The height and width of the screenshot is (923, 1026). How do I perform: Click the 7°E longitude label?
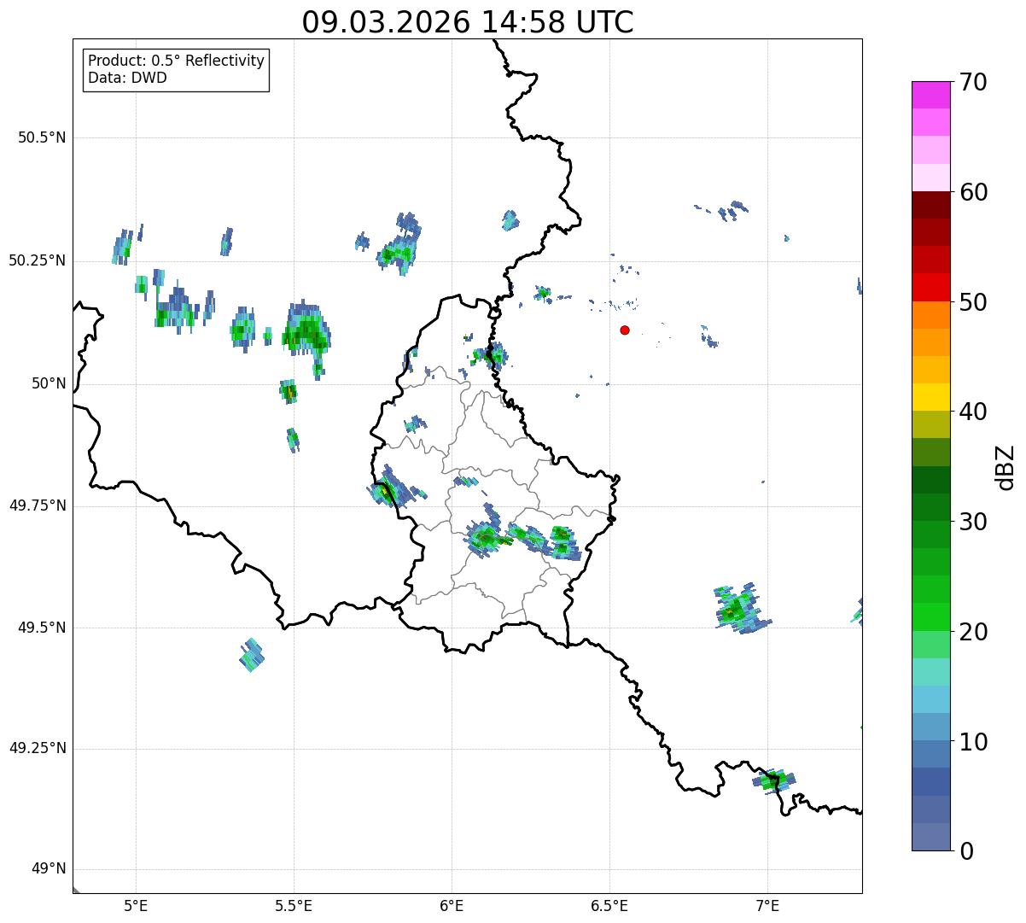(767, 906)
